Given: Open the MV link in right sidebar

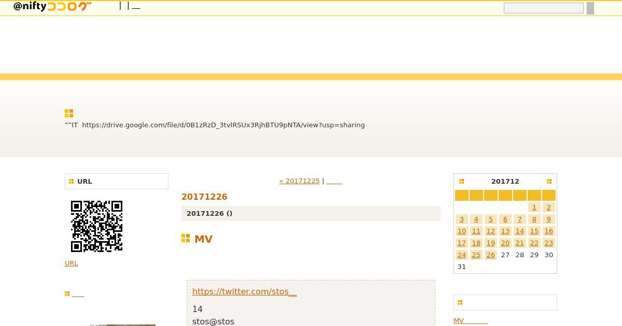Looking at the screenshot, I should 471,321.
